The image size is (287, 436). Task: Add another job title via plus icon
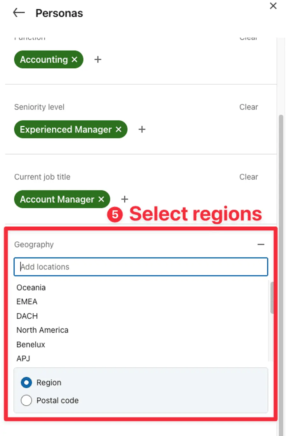pos(125,199)
